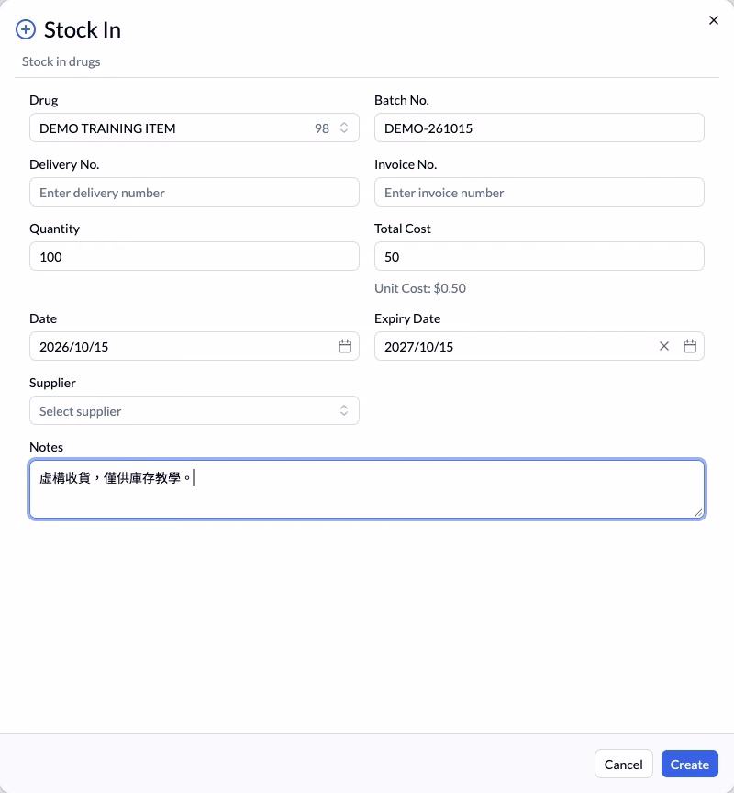Screen dimensions: 734x793
Task: Click the Create button
Action: click(690, 765)
